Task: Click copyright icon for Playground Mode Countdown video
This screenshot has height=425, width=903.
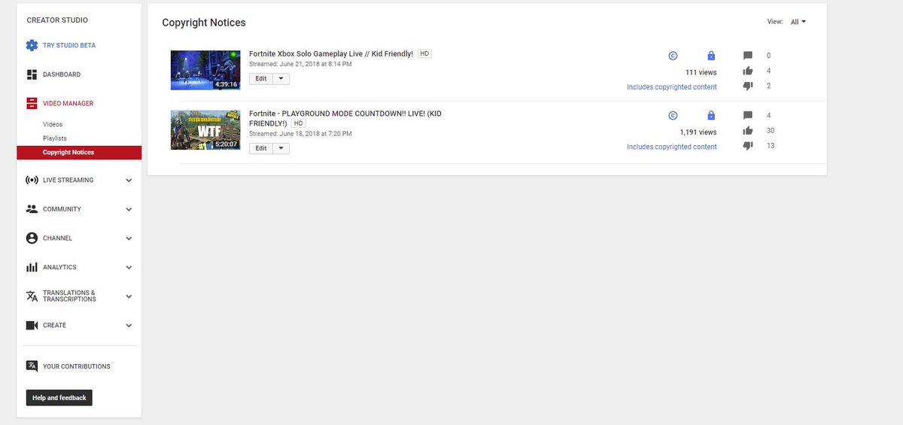Action: [673, 116]
